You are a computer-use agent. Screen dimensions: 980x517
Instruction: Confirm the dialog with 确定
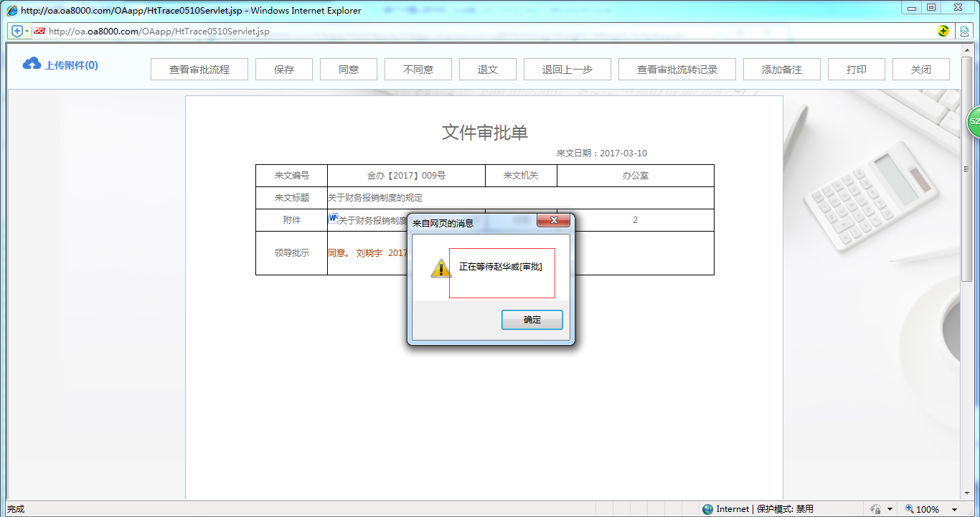pyautogui.click(x=532, y=320)
